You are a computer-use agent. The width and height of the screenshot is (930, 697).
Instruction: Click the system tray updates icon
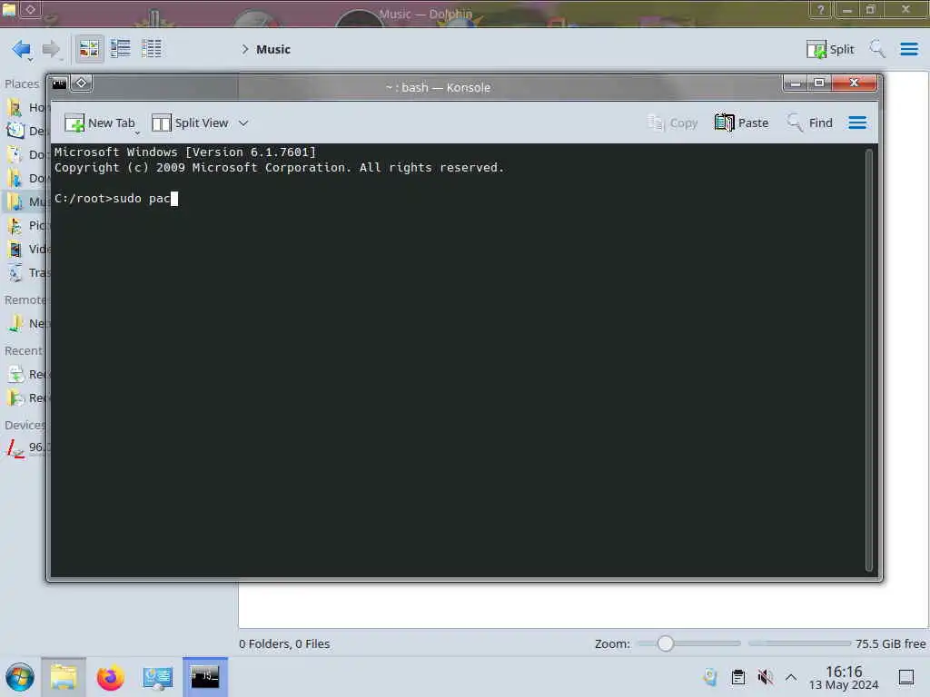[710, 677]
